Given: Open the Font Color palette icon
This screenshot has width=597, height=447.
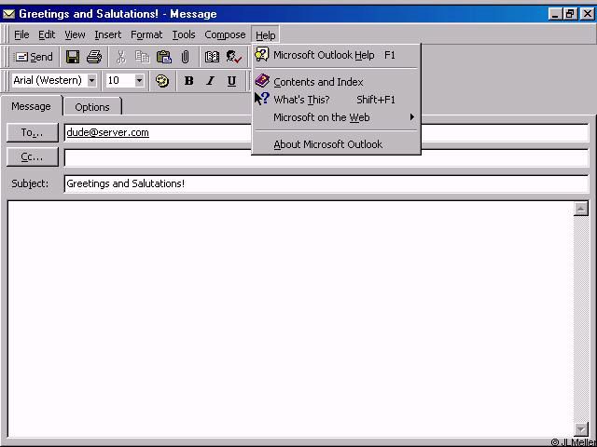Looking at the screenshot, I should 162,81.
